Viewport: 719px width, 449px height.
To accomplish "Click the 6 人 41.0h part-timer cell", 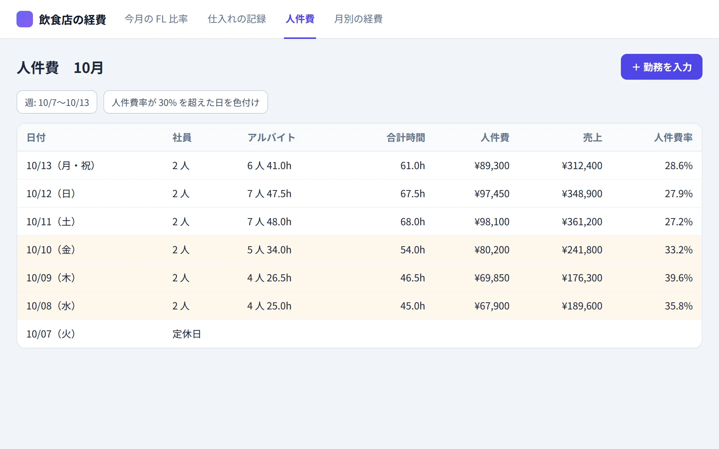I will click(269, 166).
